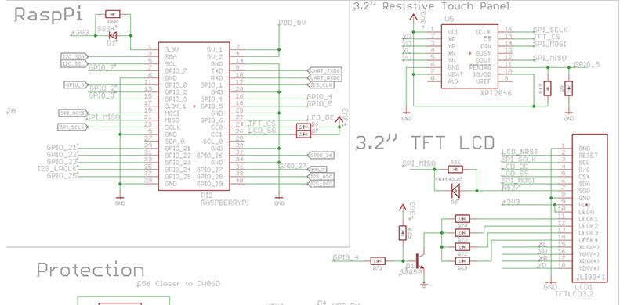Select the UART_TXD0 net label tag
Screen dimensions: 627x305
pos(325,70)
